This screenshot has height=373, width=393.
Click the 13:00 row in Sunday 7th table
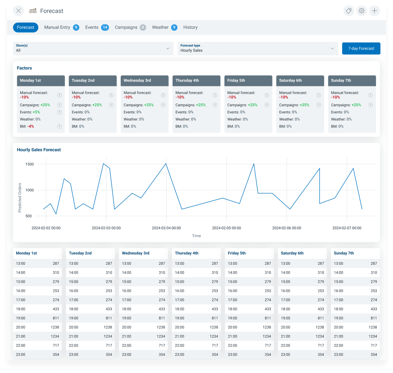point(355,263)
